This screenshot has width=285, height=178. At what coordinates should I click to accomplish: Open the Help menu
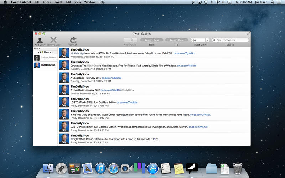point(102,2)
